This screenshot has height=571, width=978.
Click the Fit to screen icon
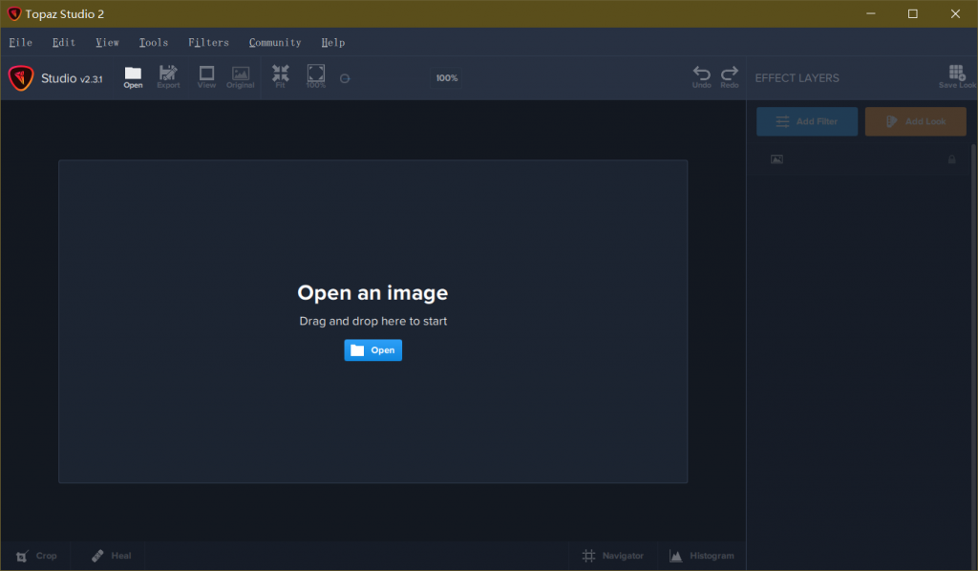(x=281, y=74)
